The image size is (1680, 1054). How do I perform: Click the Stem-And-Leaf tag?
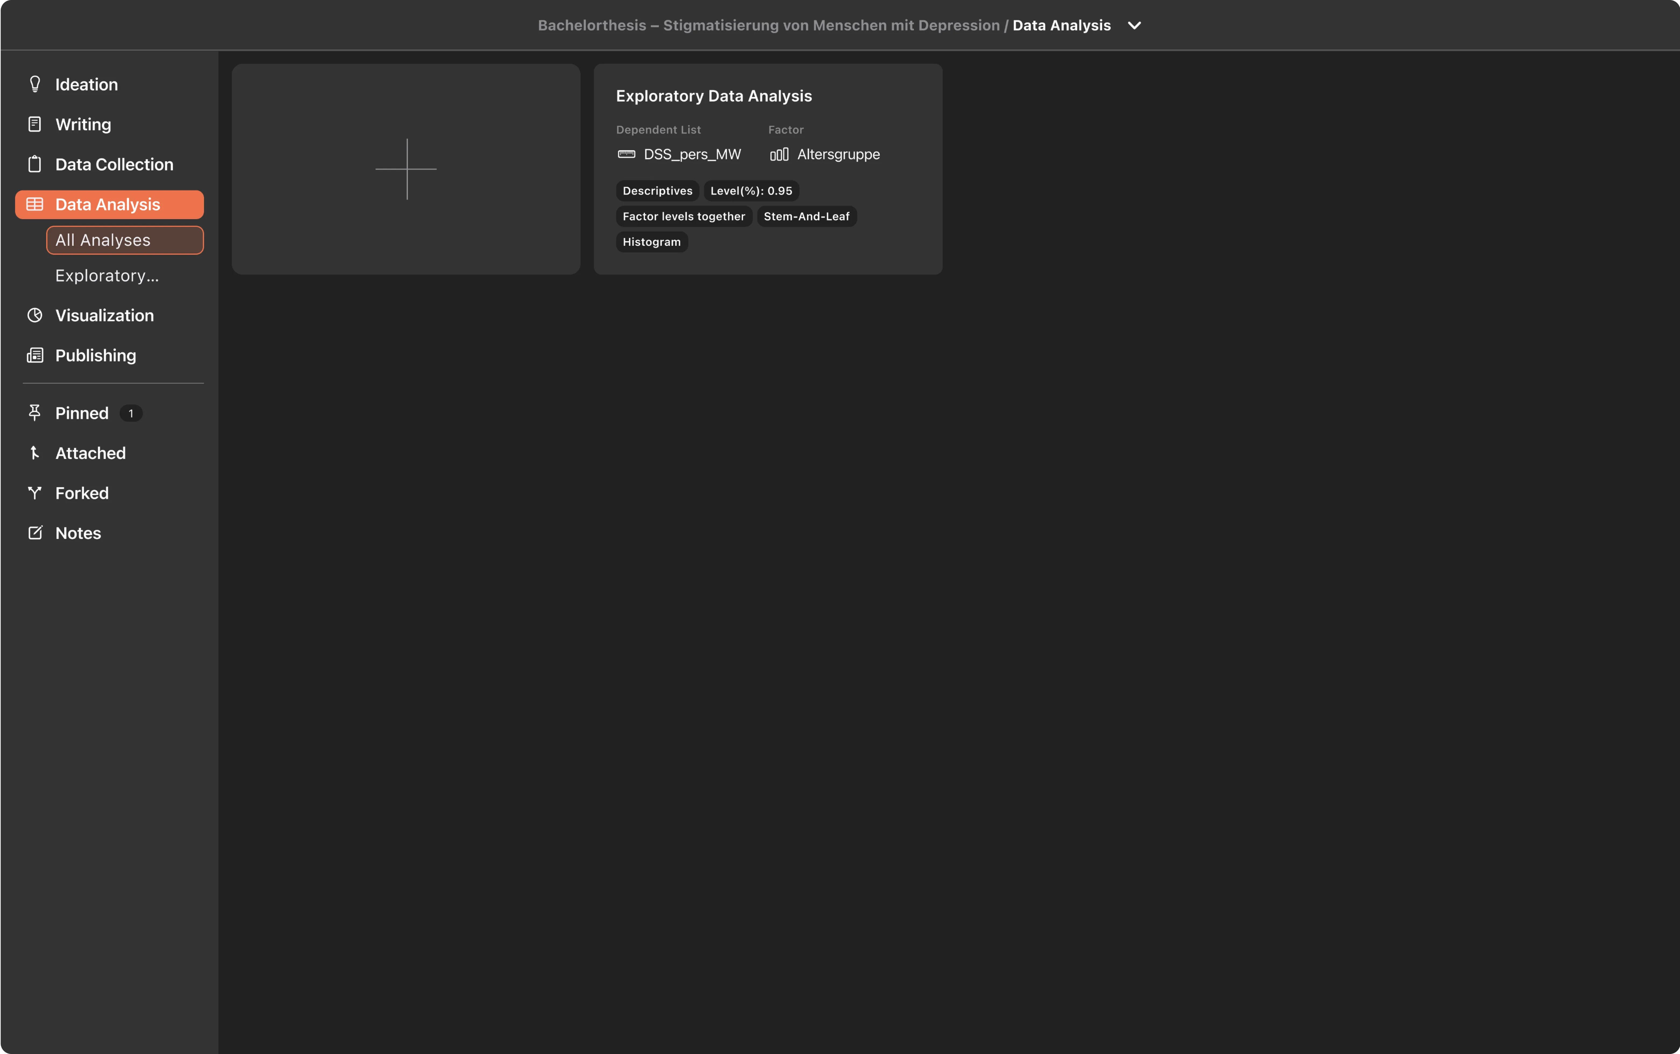[x=807, y=216]
